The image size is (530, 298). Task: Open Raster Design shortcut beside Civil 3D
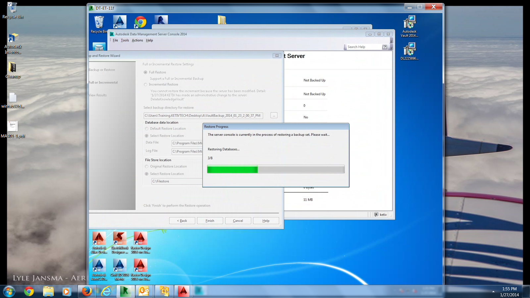[140, 270]
